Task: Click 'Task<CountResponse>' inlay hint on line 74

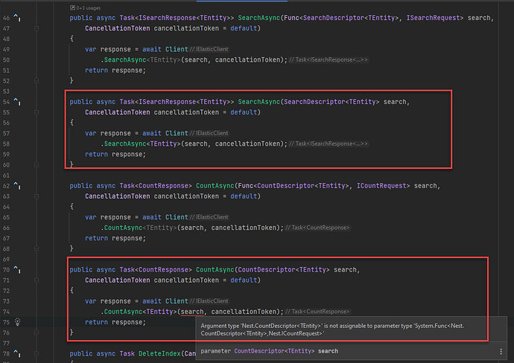Action: [317, 312]
